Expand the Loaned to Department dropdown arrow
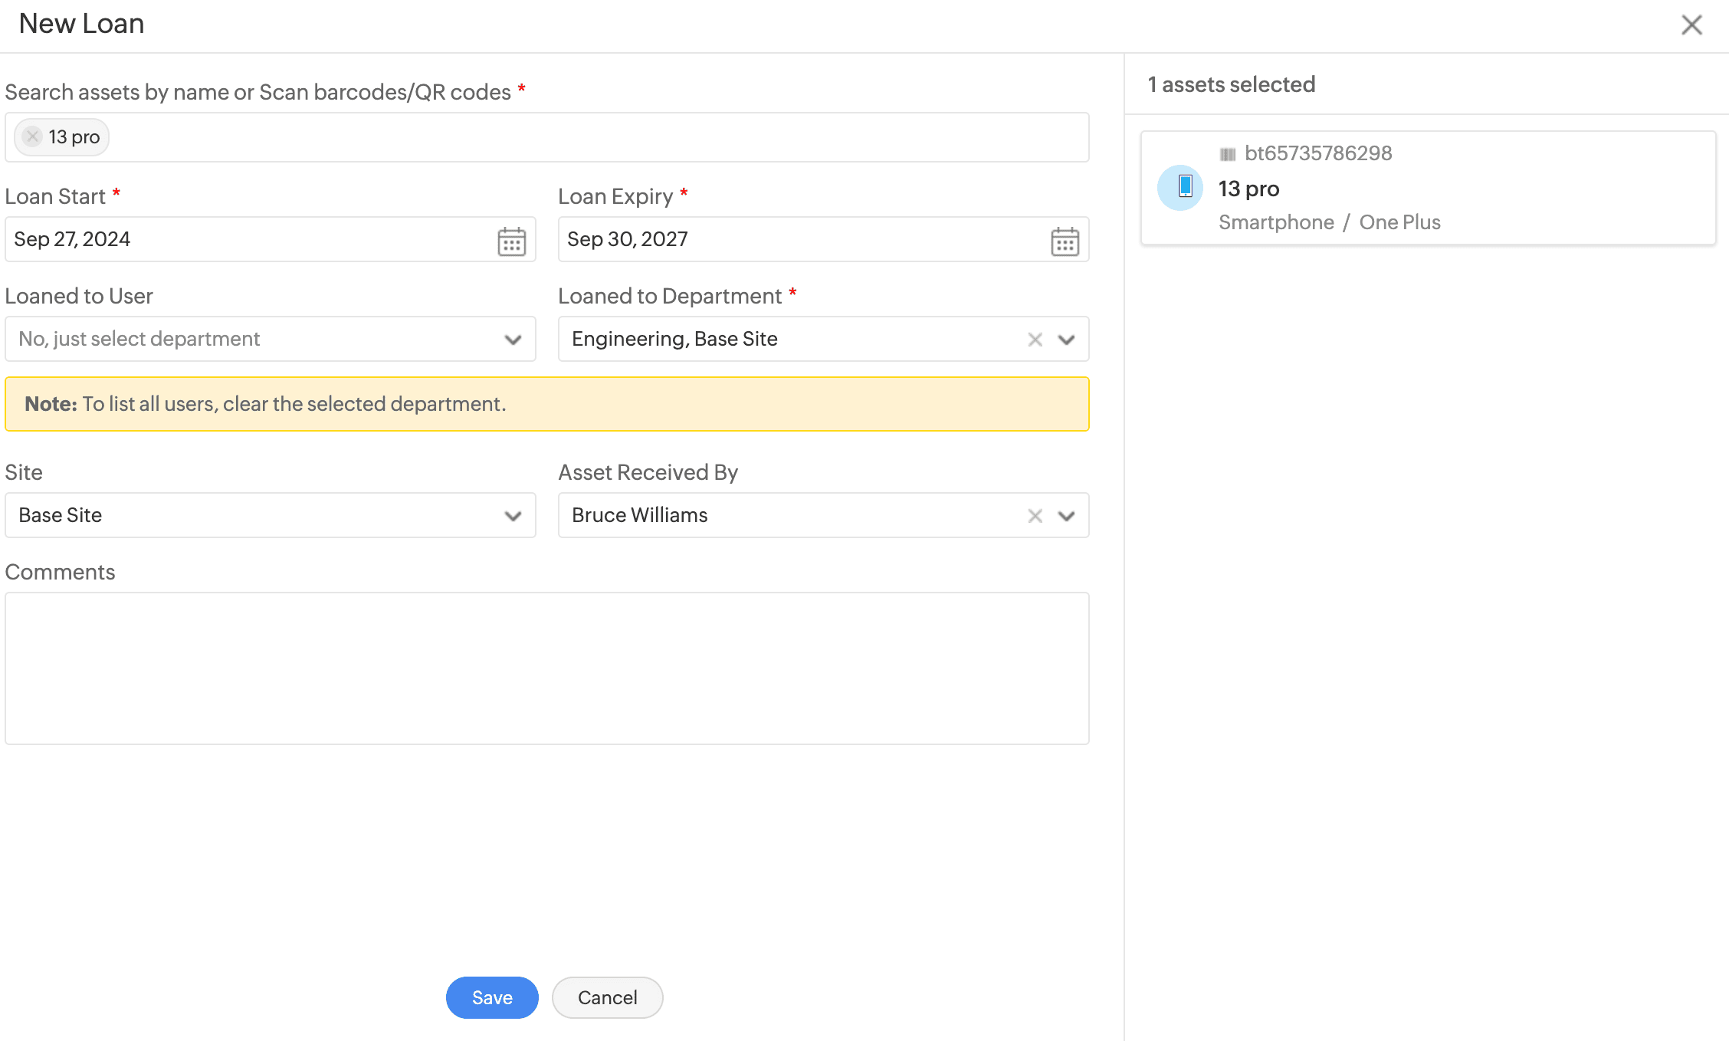 [1066, 340]
